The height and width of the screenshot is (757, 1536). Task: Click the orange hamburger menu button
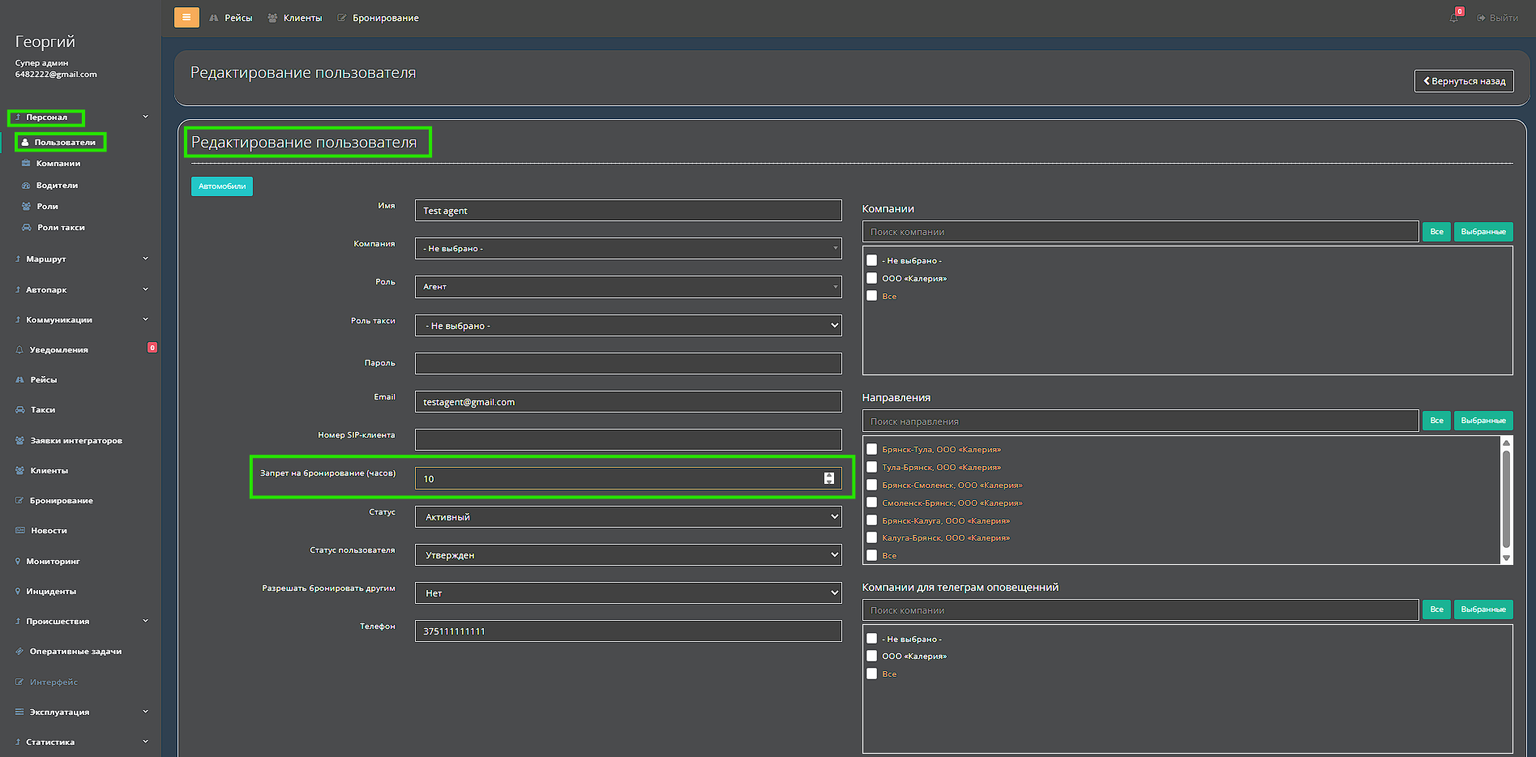186,17
